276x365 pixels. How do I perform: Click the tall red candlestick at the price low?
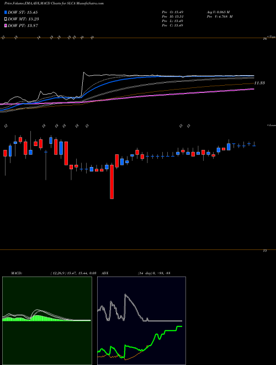tap(112, 182)
